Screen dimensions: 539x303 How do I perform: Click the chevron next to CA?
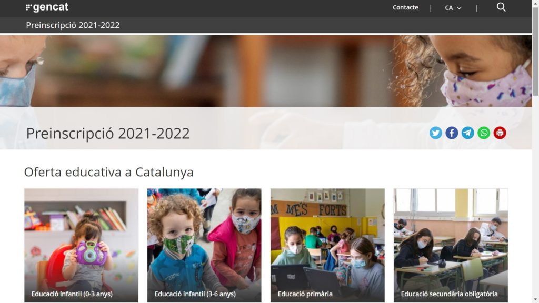459,8
